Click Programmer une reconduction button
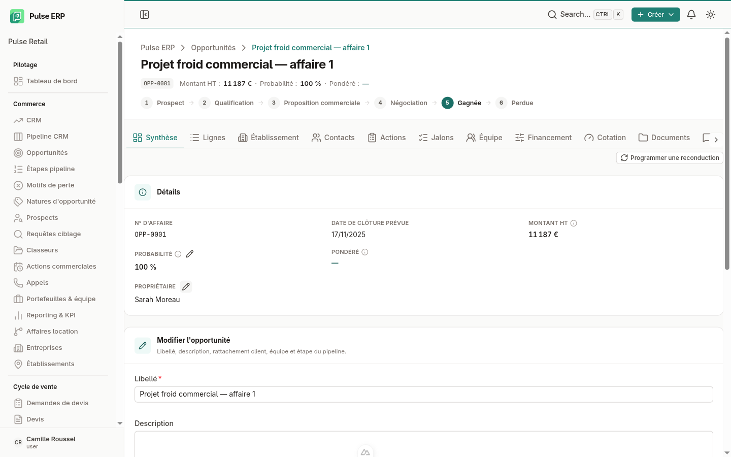Screen dimensions: 731x457 pyautogui.click(x=670, y=158)
